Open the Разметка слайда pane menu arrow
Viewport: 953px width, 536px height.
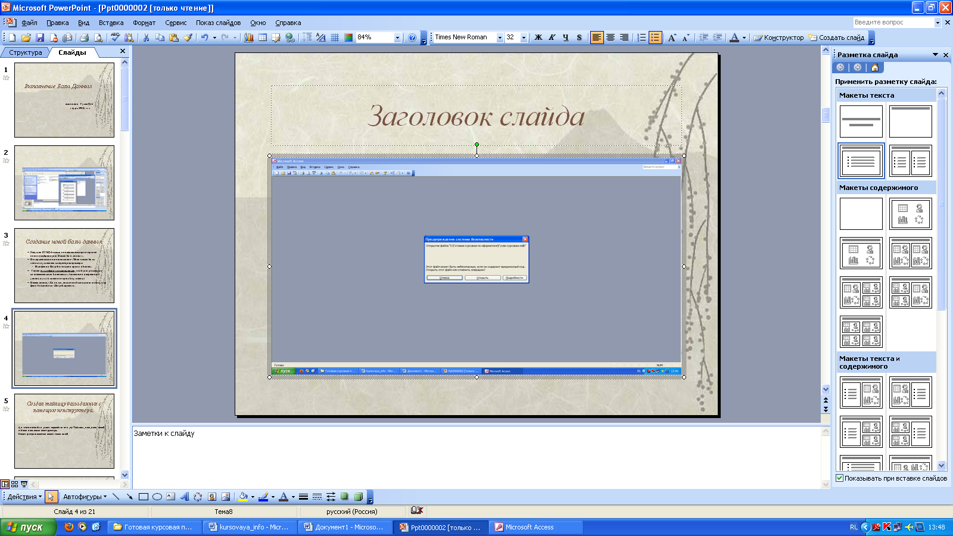coord(935,55)
